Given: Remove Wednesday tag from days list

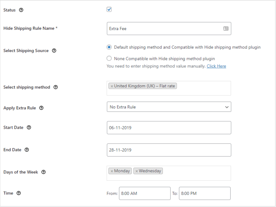Looking at the screenshot, I should [x=136, y=171].
